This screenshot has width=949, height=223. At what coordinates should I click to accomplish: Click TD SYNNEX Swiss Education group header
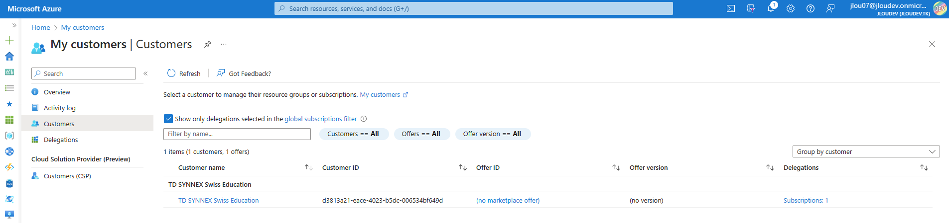click(x=210, y=184)
